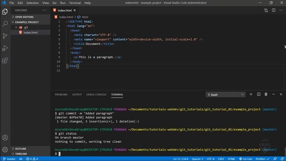Expand the Outline section
The width and height of the screenshot is (286, 161).
coord(30,148)
